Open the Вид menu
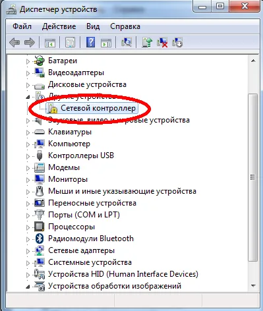This screenshot has width=263, height=311. [x=93, y=26]
